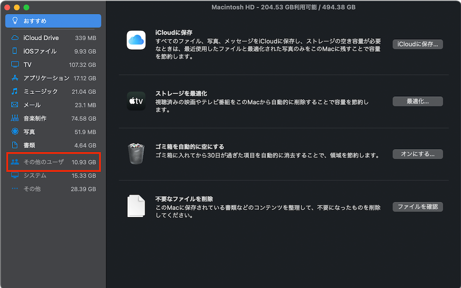Minimize the window with yellow button
The height and width of the screenshot is (288, 461).
tap(17, 7)
